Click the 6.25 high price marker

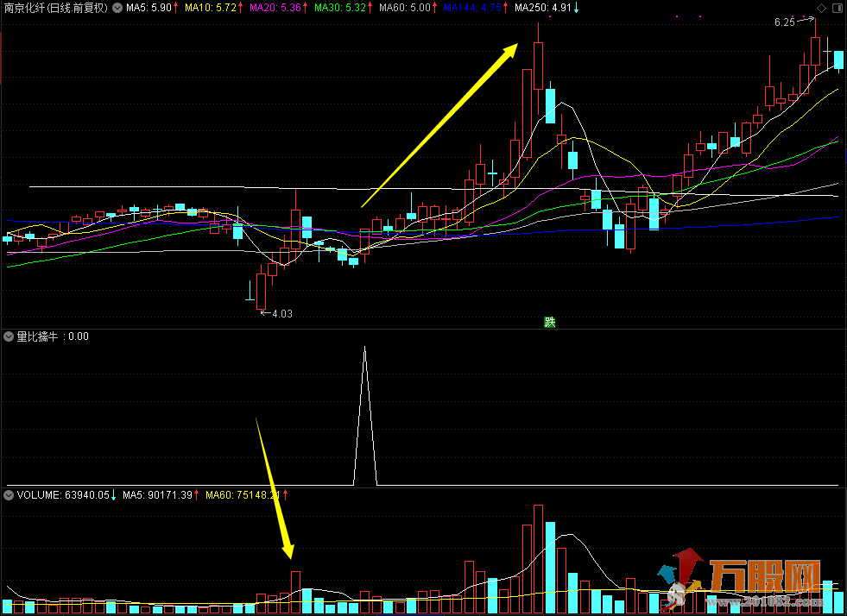[784, 22]
